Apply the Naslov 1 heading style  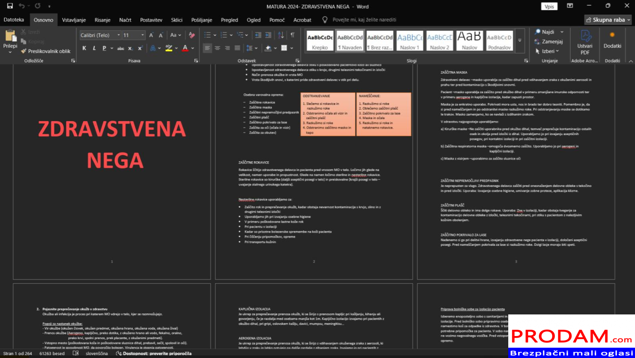click(x=410, y=41)
